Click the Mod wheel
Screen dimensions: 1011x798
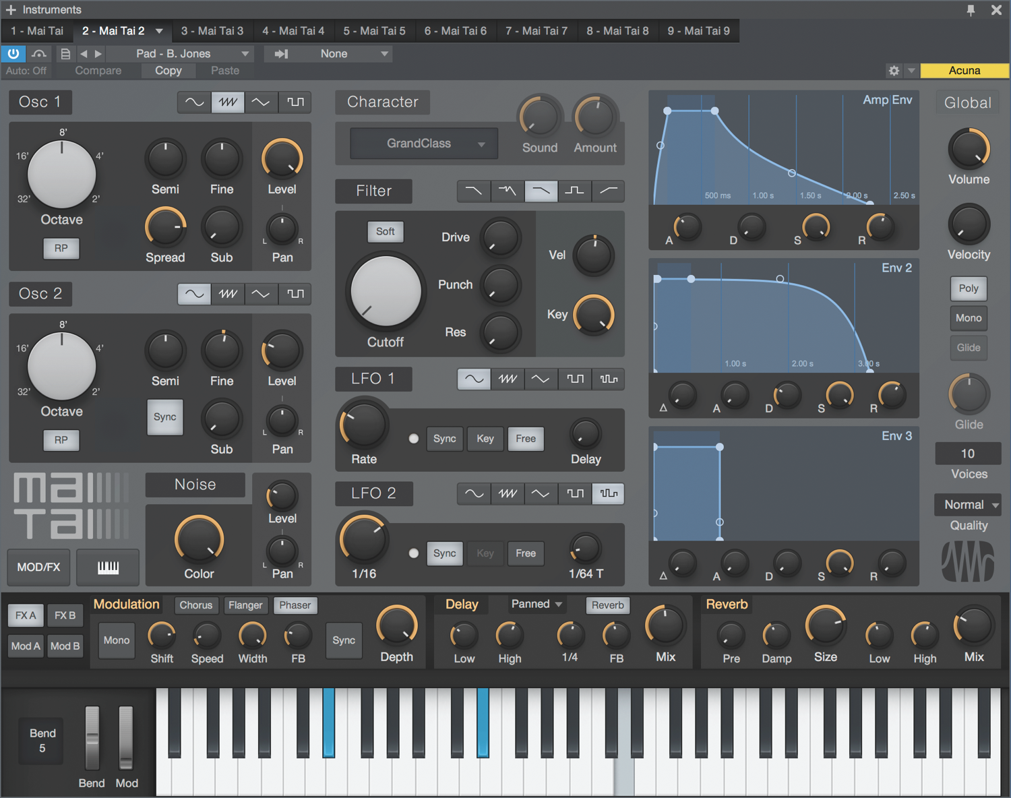126,737
